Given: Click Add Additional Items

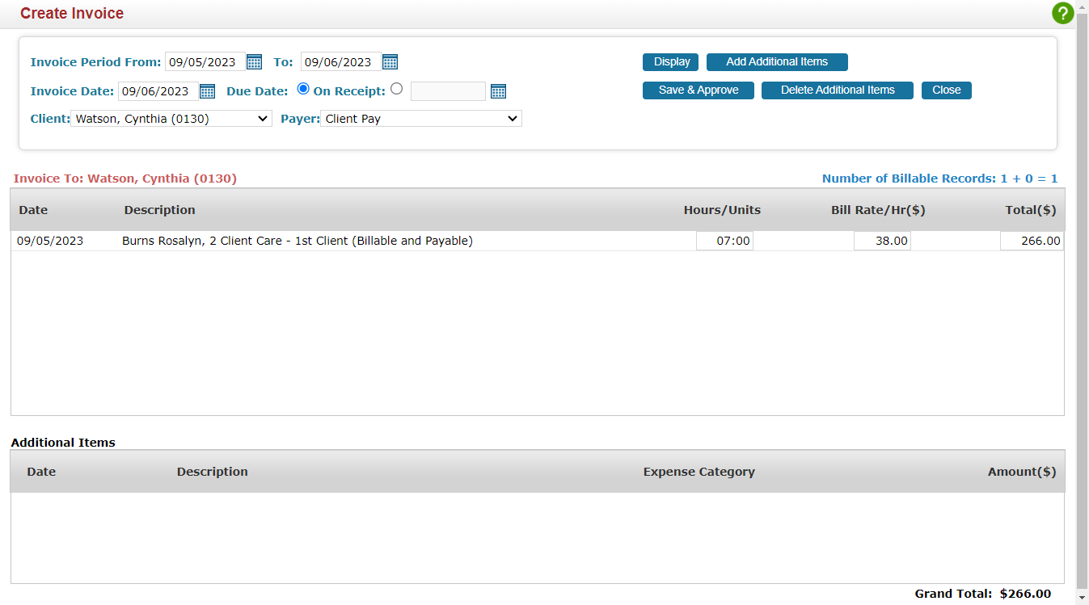Looking at the screenshot, I should click(776, 61).
